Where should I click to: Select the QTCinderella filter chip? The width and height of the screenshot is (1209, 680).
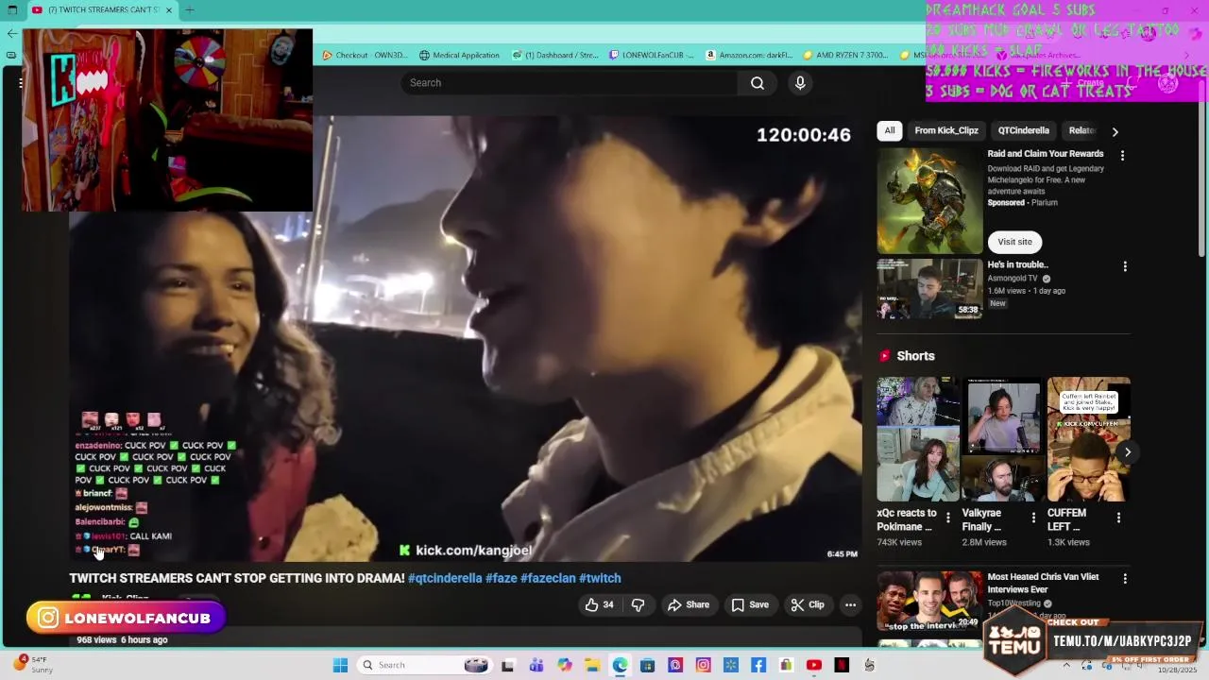click(x=1024, y=130)
